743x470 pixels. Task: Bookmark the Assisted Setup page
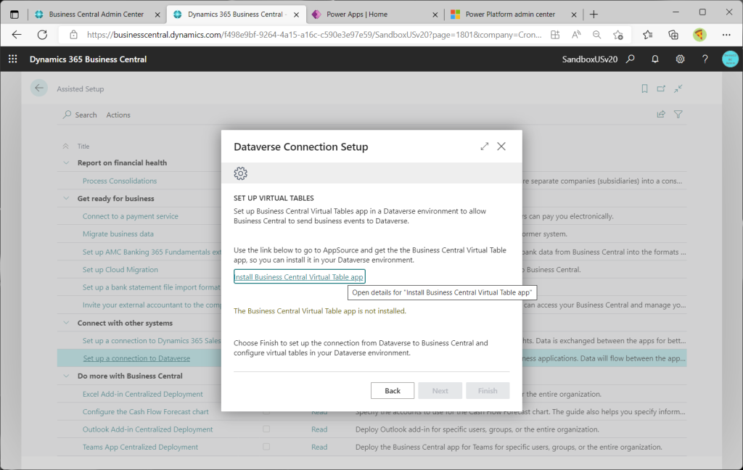(644, 88)
